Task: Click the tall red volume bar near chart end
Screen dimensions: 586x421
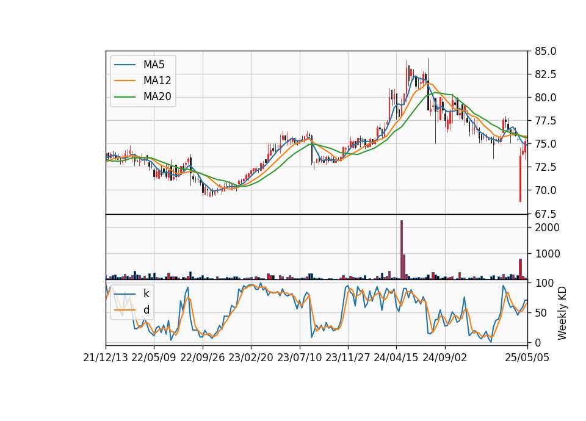Action: tap(520, 269)
